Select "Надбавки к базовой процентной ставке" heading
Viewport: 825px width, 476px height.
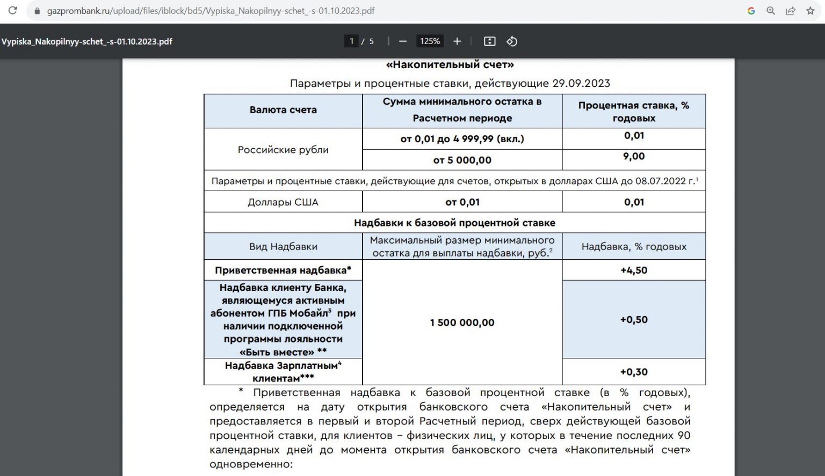pyautogui.click(x=454, y=222)
